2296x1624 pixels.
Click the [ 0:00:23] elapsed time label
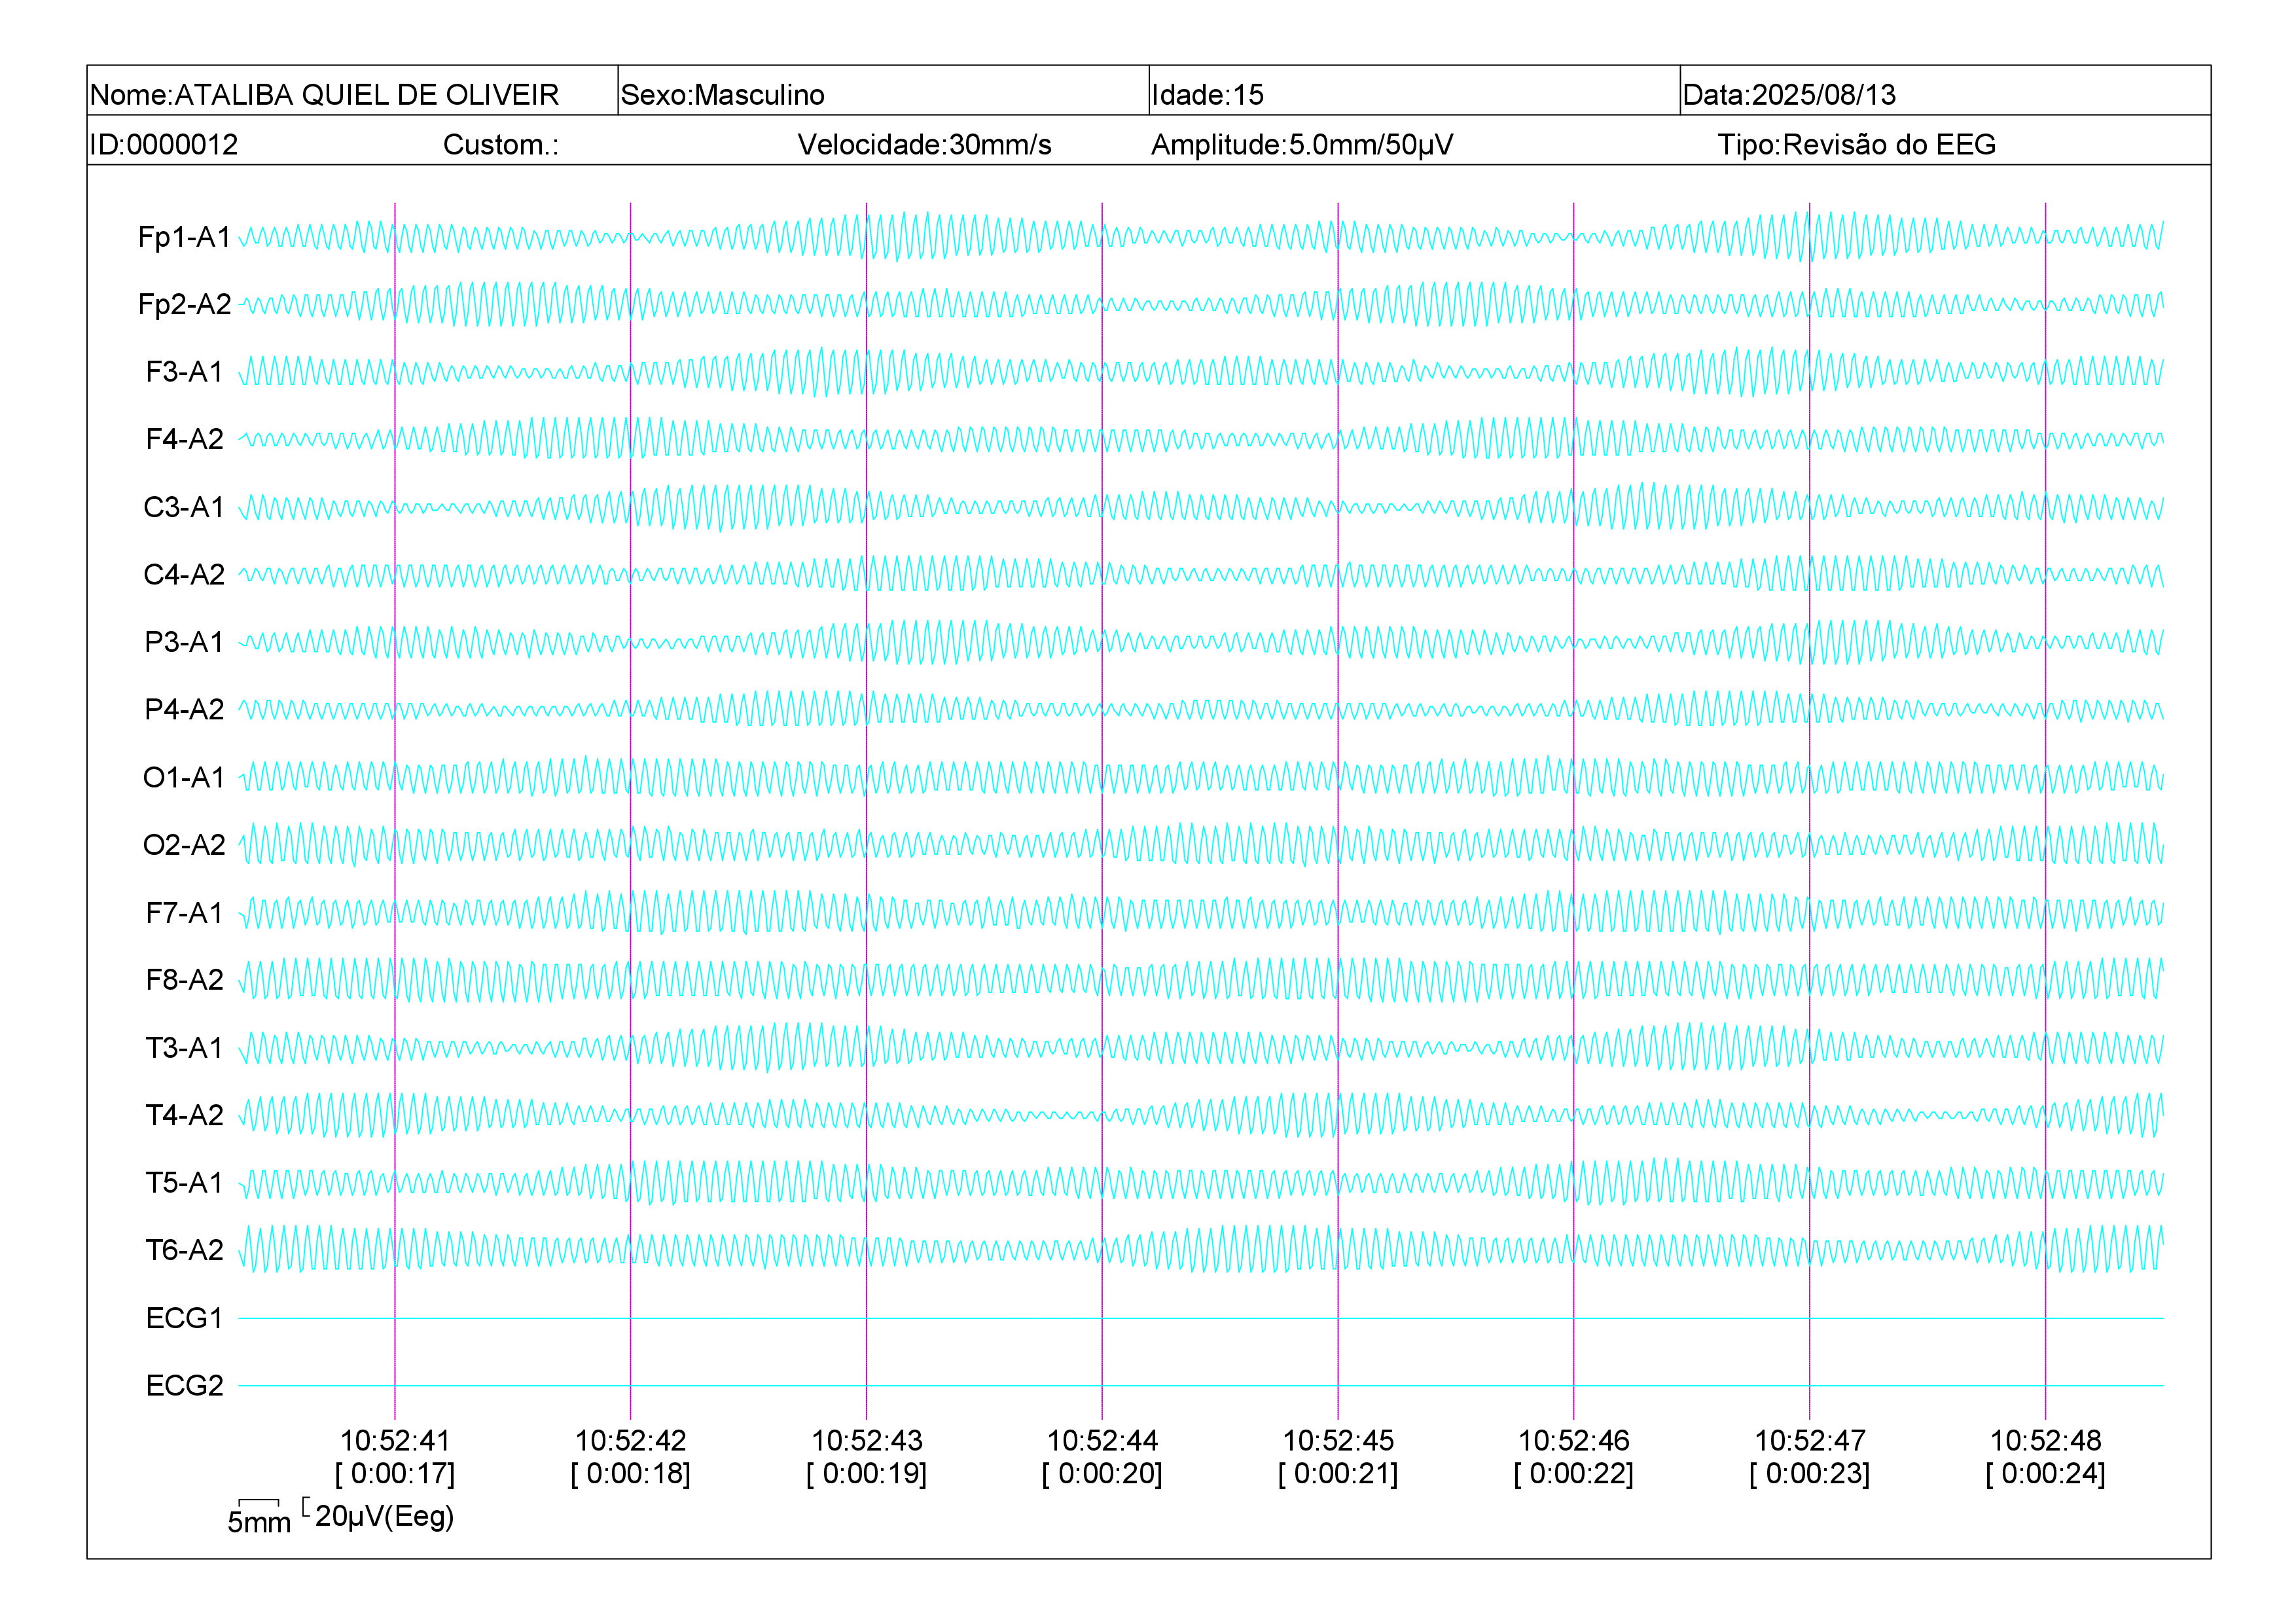(x=1810, y=1474)
